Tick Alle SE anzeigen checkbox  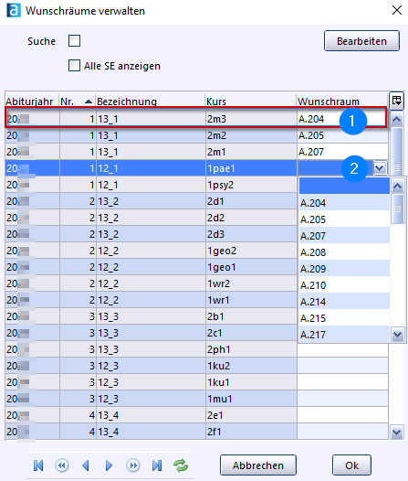[x=74, y=65]
